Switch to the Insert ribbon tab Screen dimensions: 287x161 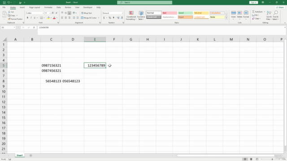(x=22, y=7)
